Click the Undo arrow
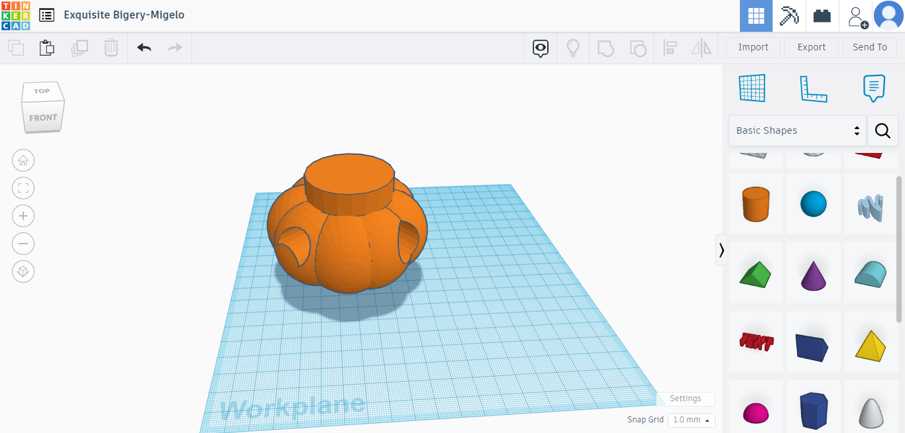This screenshot has height=433, width=905. pos(144,48)
